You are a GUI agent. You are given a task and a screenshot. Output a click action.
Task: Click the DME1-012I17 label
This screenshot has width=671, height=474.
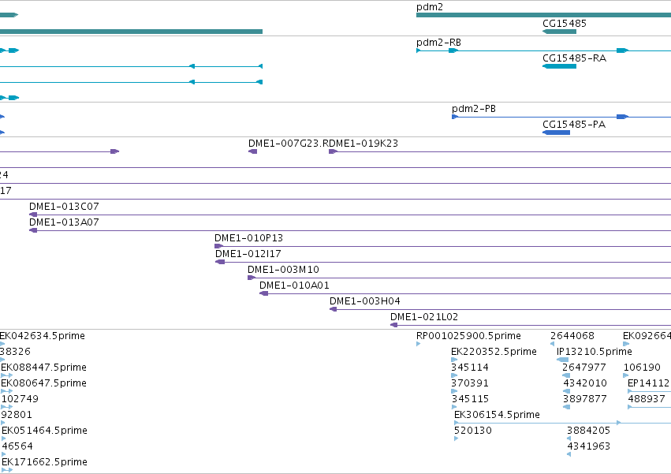pyautogui.click(x=248, y=254)
